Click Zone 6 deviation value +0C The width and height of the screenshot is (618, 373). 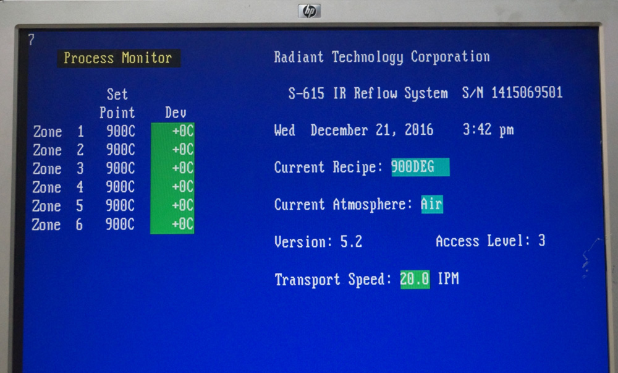point(182,224)
